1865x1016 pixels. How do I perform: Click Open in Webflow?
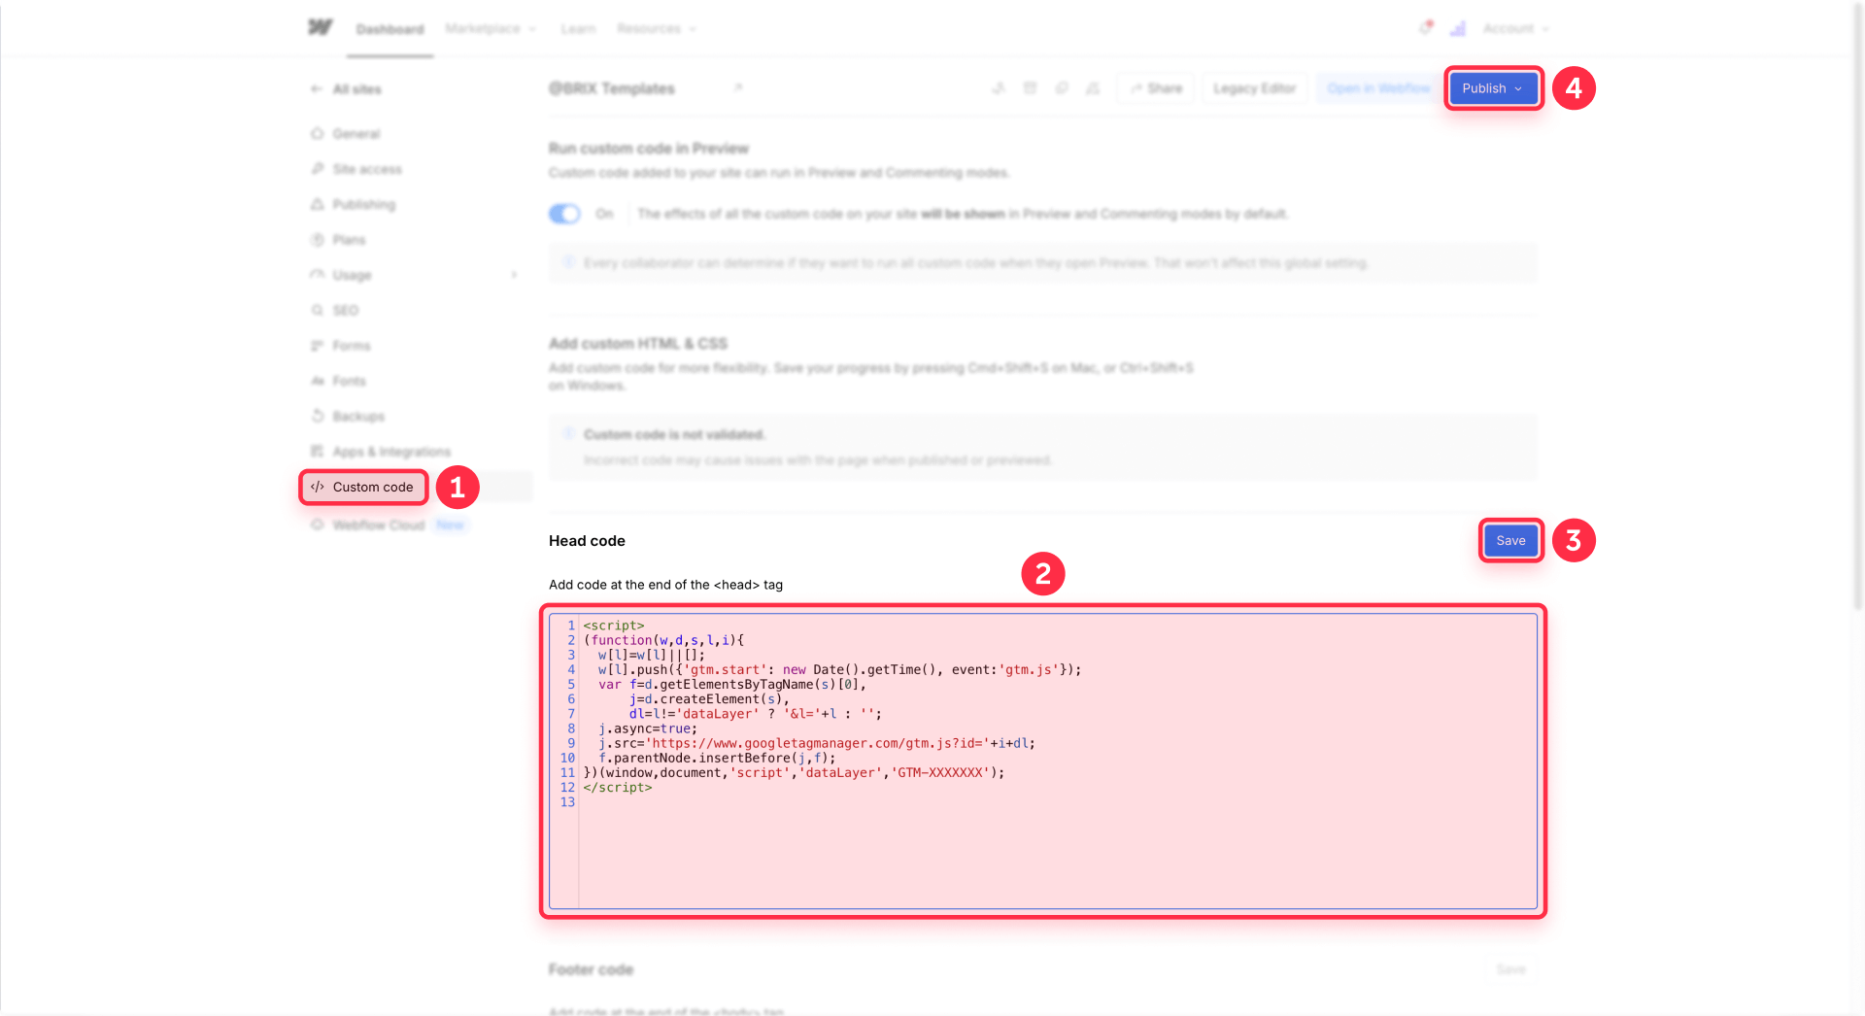1375,87
